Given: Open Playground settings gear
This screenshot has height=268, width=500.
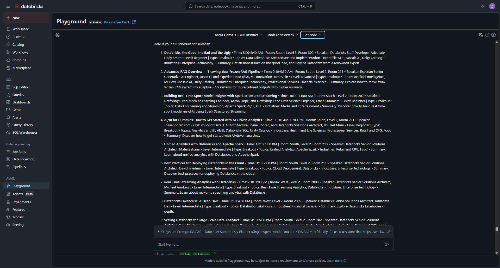Looking at the screenshot, I should click(58, 35).
